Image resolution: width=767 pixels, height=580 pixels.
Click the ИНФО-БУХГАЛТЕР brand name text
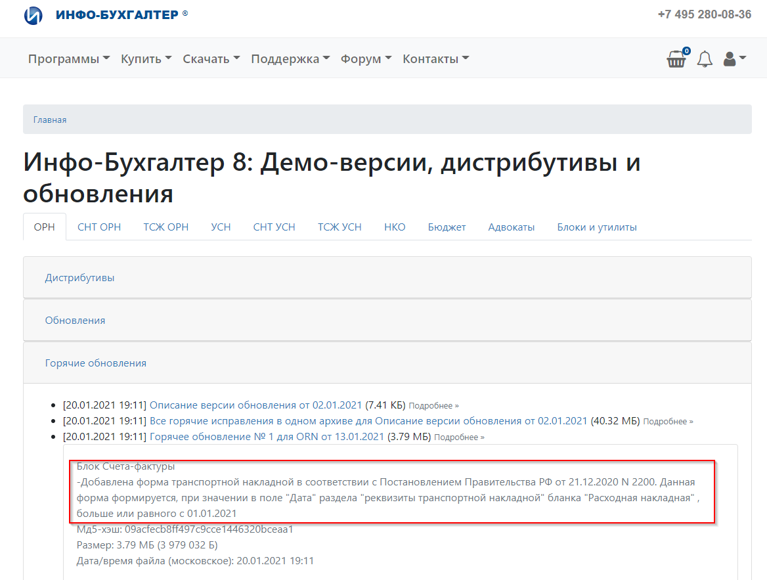pyautogui.click(x=117, y=15)
